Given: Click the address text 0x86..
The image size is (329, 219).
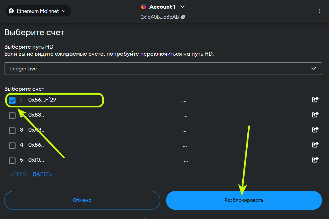Looking at the screenshot, I should (x=36, y=145).
